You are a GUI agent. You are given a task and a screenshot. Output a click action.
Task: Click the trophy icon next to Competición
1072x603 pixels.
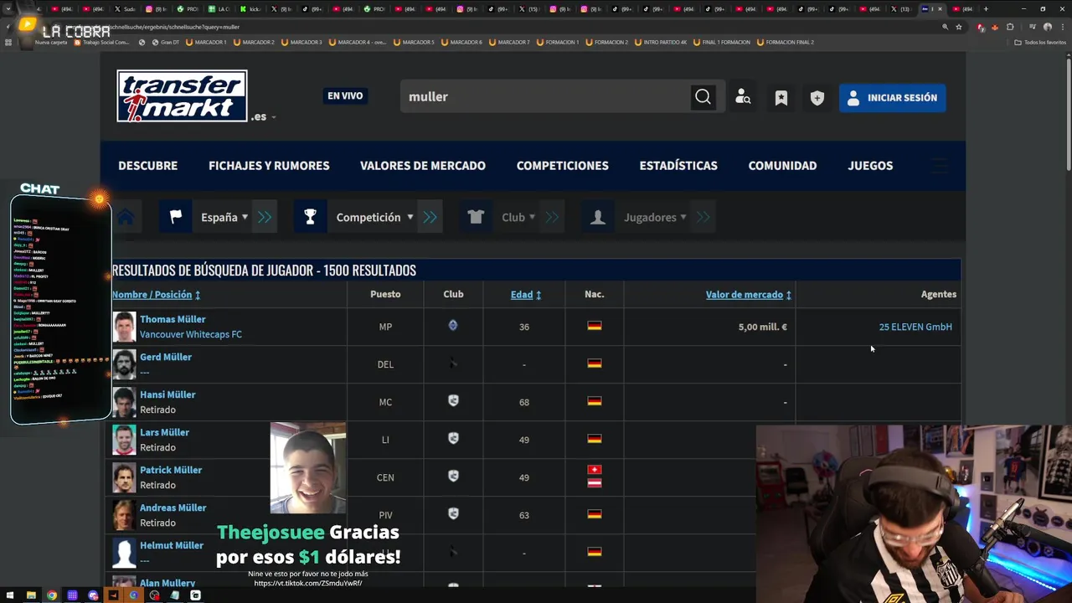tap(310, 217)
